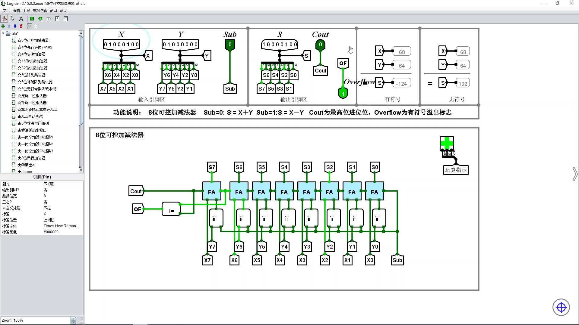Select the arrow Edit tool
Image resolution: width=579 pixels, height=325 pixels.
coord(13,19)
